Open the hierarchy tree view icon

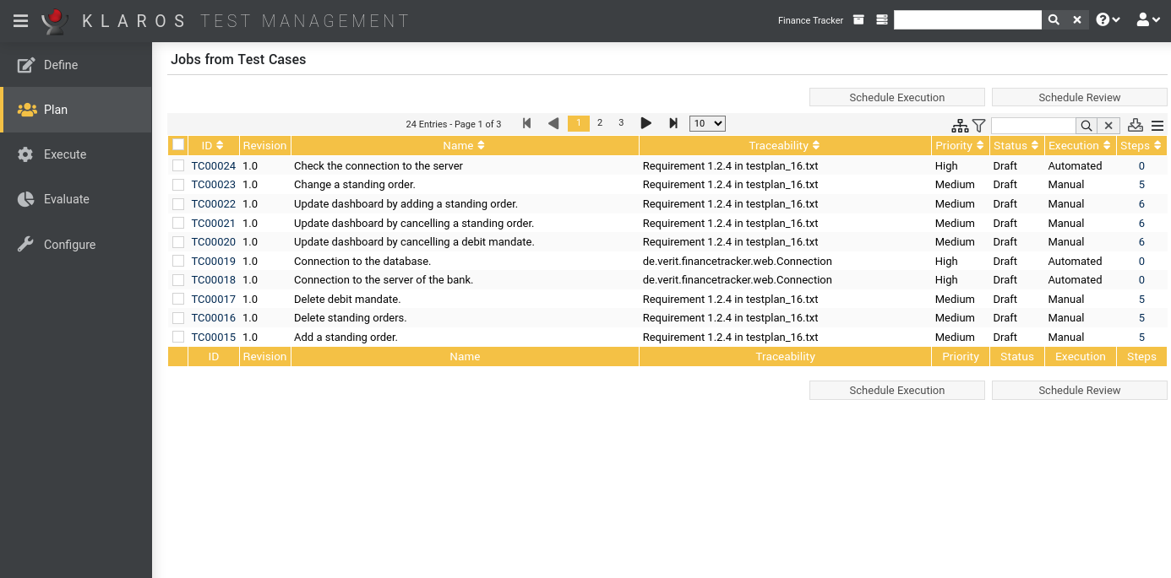pyautogui.click(x=960, y=126)
